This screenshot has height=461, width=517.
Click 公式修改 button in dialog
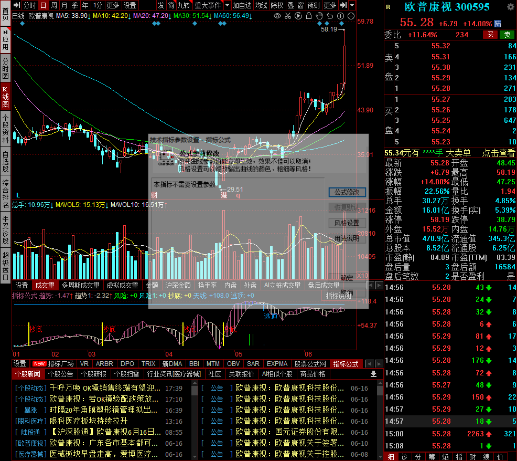(347, 192)
